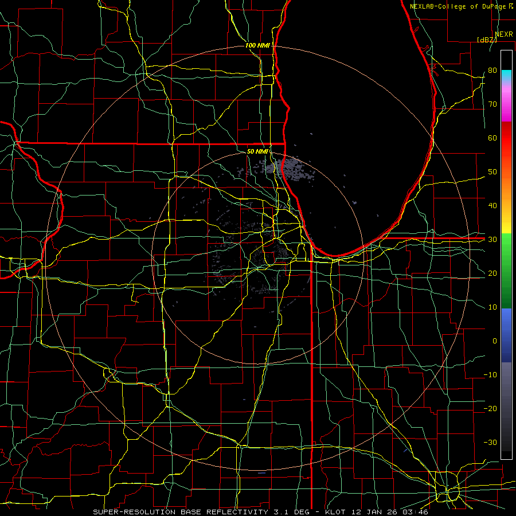The image size is (516, 516).
Task: Click the 0 value on dBZ scale
Action: pos(495,341)
